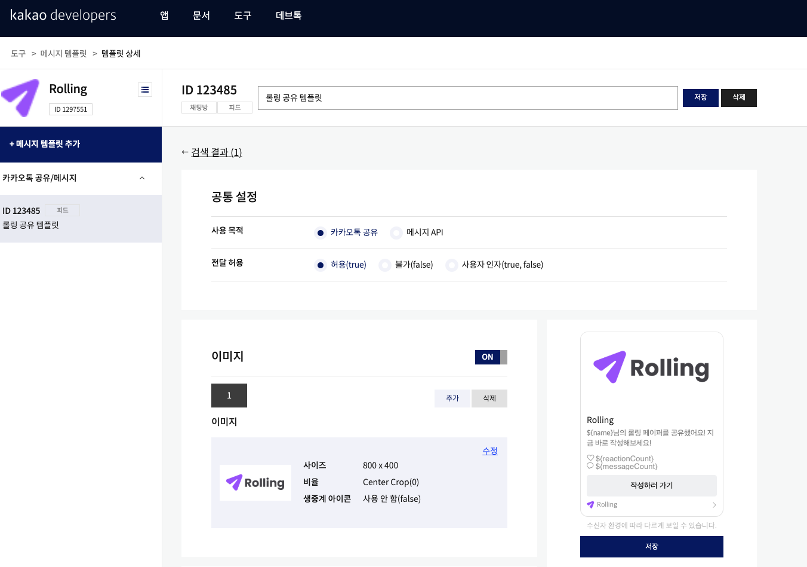Viewport: 807px width, 567px height.
Task: Open the 수정 link in the image details
Action: pyautogui.click(x=489, y=451)
